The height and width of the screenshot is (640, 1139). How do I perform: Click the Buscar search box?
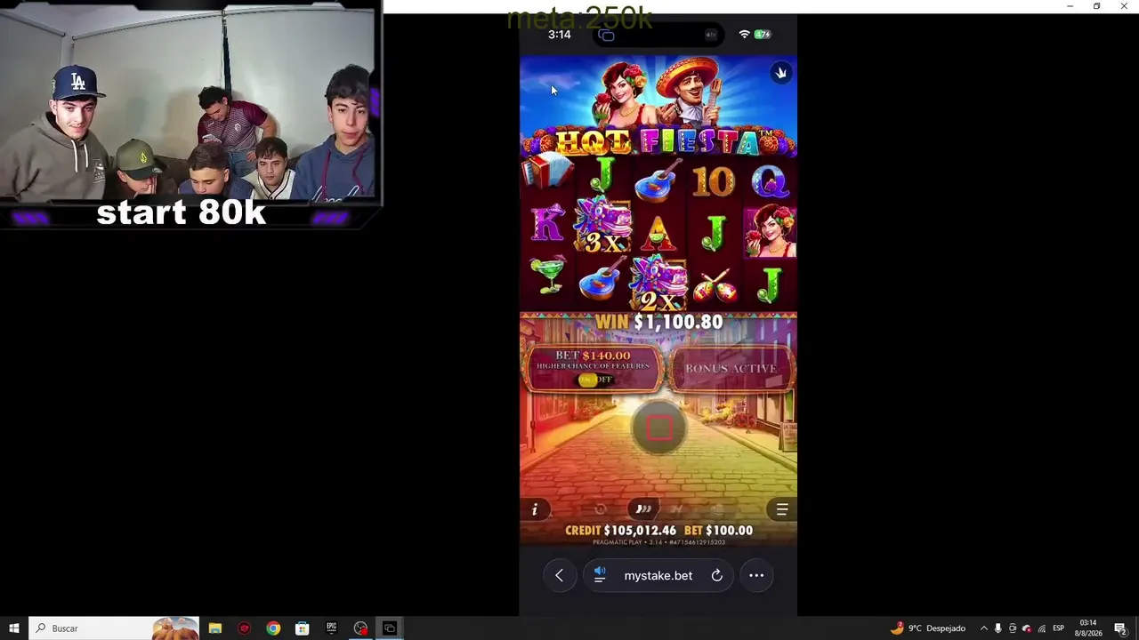[114, 628]
